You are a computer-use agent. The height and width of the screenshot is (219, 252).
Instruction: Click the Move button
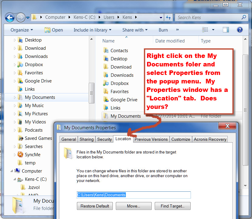[133, 206]
